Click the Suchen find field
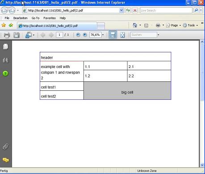Image resolution: width=205 pixels, height=174 pixels. coord(144,35)
